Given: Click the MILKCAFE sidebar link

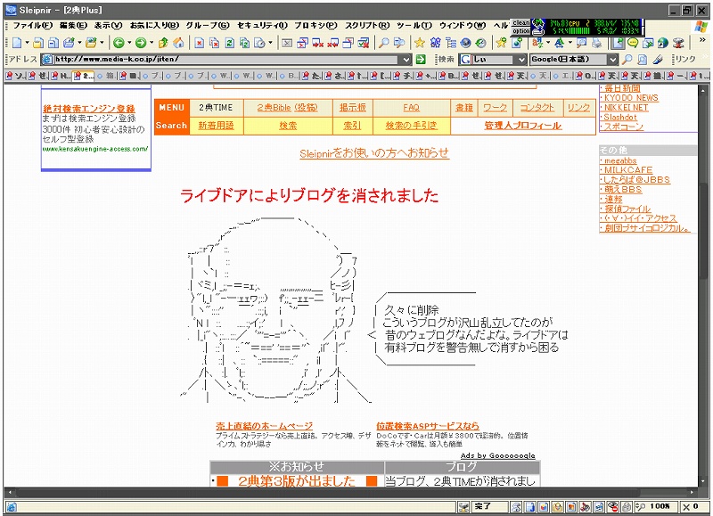Looking at the screenshot, I should pos(628,170).
